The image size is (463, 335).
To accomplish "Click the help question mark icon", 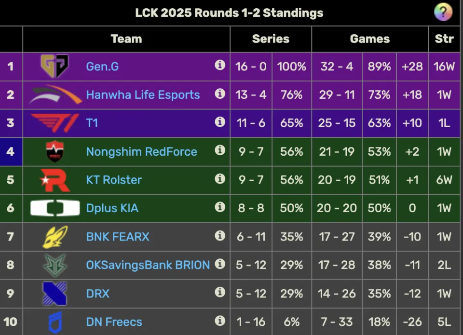I will 443,12.
